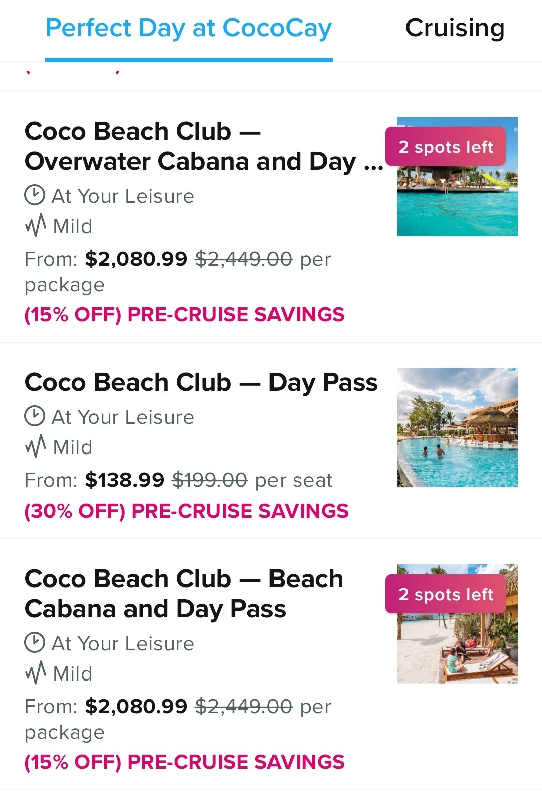Tap the Overwater Cabana 2 spots left badge
Viewport: 542px width, 793px height.
[x=446, y=147]
